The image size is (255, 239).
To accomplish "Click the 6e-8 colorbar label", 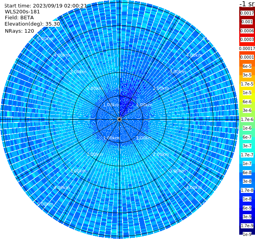I will coord(247,172).
